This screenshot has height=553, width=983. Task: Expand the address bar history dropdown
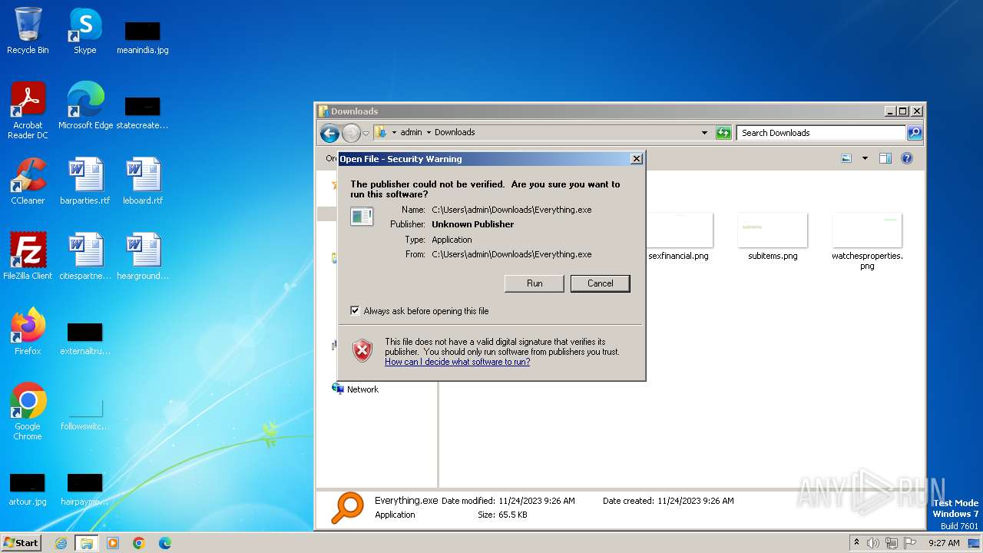704,133
